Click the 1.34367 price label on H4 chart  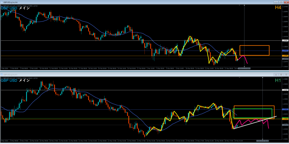(285, 40)
